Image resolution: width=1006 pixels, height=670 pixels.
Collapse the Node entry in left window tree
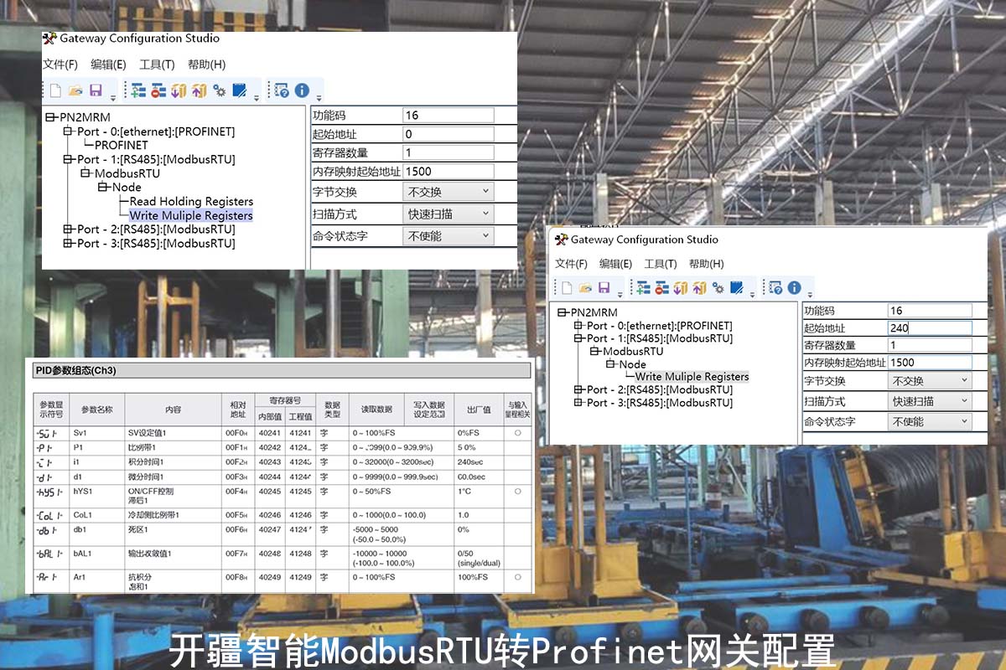click(104, 188)
